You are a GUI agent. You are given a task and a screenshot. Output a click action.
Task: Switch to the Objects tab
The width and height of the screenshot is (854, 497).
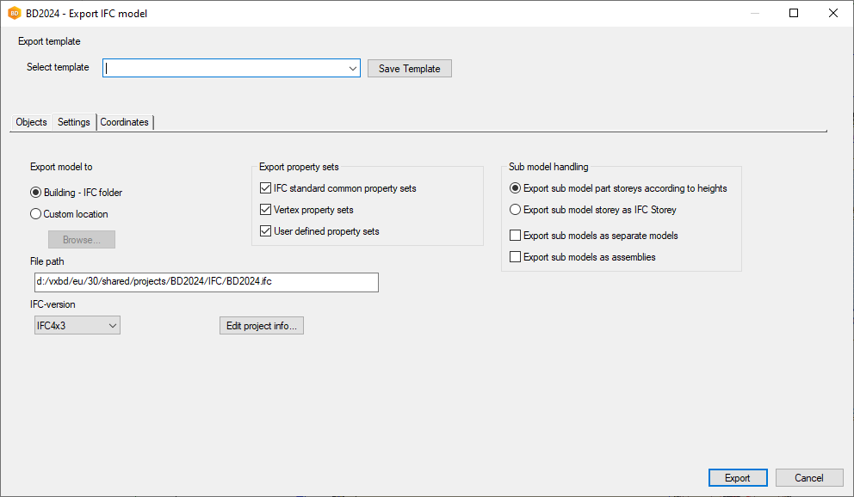tap(32, 122)
